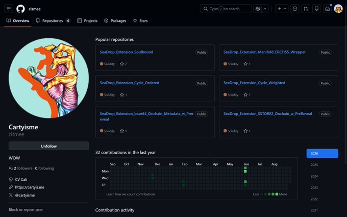Click the brightest green legend swatch near More

tap(277, 194)
